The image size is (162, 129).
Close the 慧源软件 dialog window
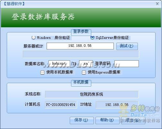point(157,4)
